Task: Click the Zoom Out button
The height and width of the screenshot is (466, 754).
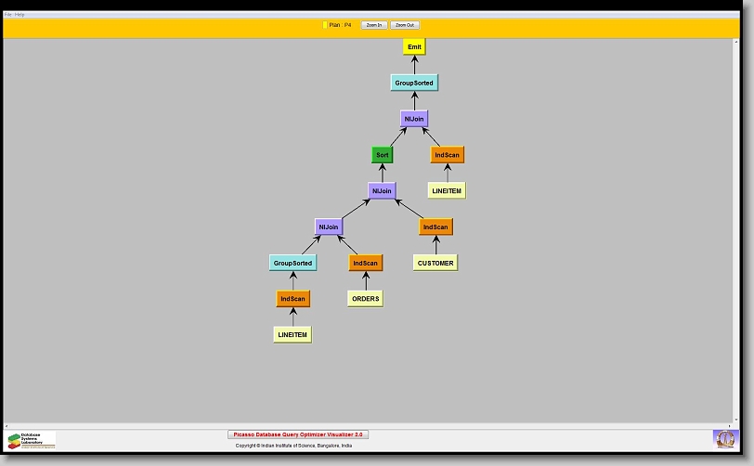Action: point(404,25)
